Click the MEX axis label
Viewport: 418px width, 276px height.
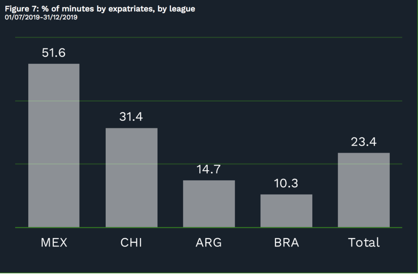click(54, 243)
